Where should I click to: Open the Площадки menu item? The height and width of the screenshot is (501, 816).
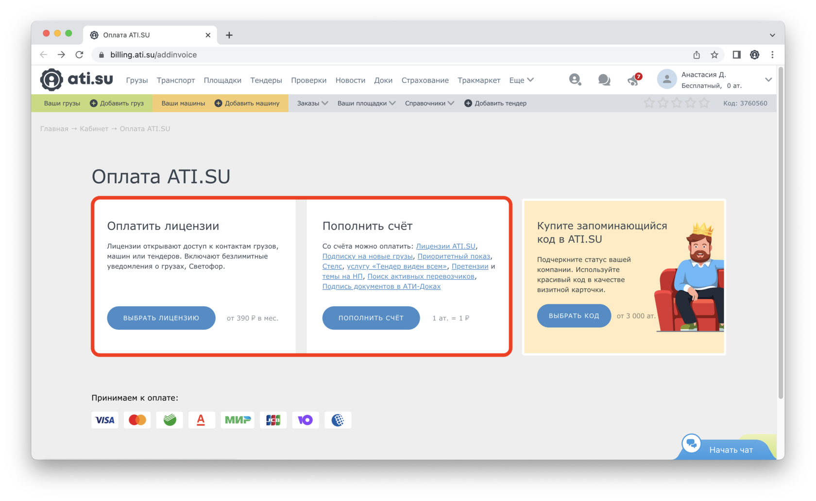[x=222, y=80]
